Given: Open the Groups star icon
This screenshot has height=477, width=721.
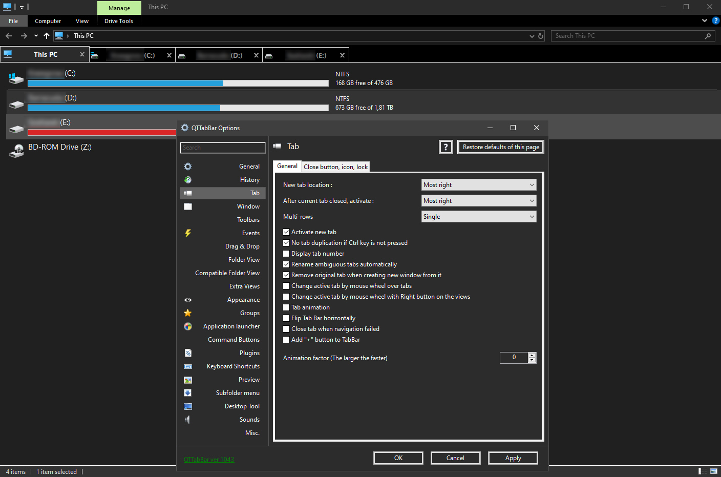Looking at the screenshot, I should point(188,313).
